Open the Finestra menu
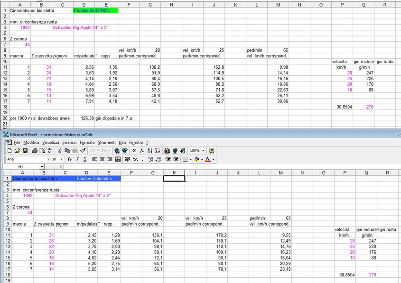The height and width of the screenshot is (283, 401). [x=136, y=142]
